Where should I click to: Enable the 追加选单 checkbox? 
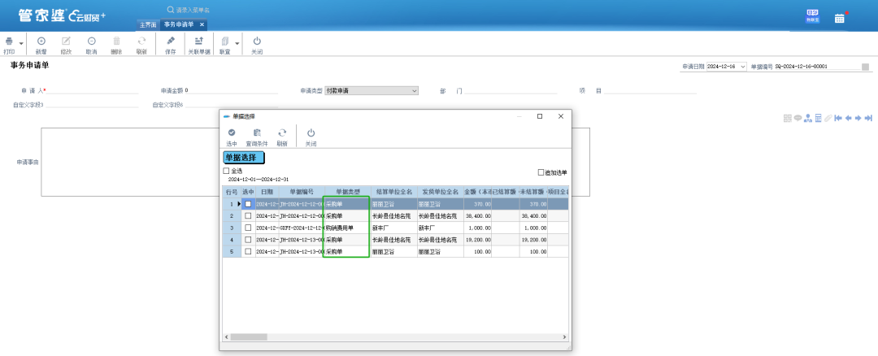(x=541, y=172)
